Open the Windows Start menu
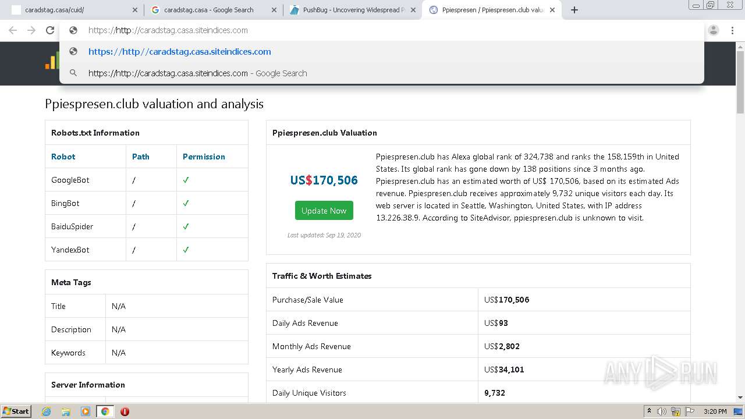This screenshot has width=745, height=419. [16, 411]
